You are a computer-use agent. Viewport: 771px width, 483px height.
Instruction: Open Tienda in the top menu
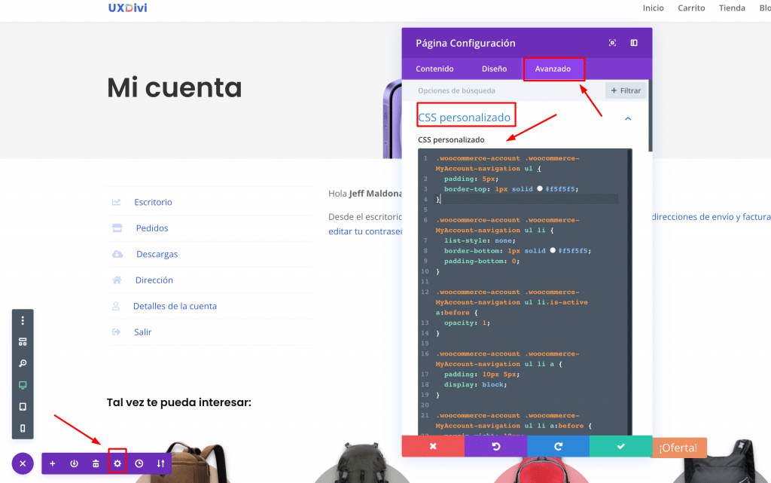732,8
